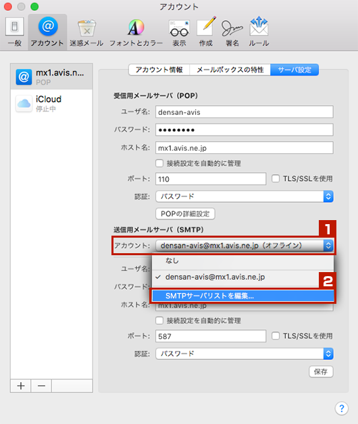Screen dimensions: 358x424
Task: Open the 迷惑メール junk mail preferences
Action: 86,32
